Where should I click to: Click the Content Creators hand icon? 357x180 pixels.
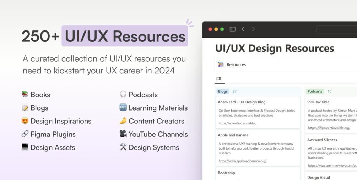point(123,120)
